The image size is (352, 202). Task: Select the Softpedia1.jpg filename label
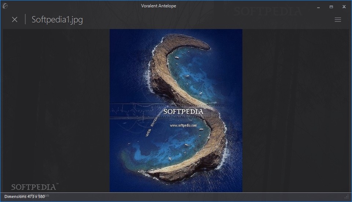[x=57, y=20]
